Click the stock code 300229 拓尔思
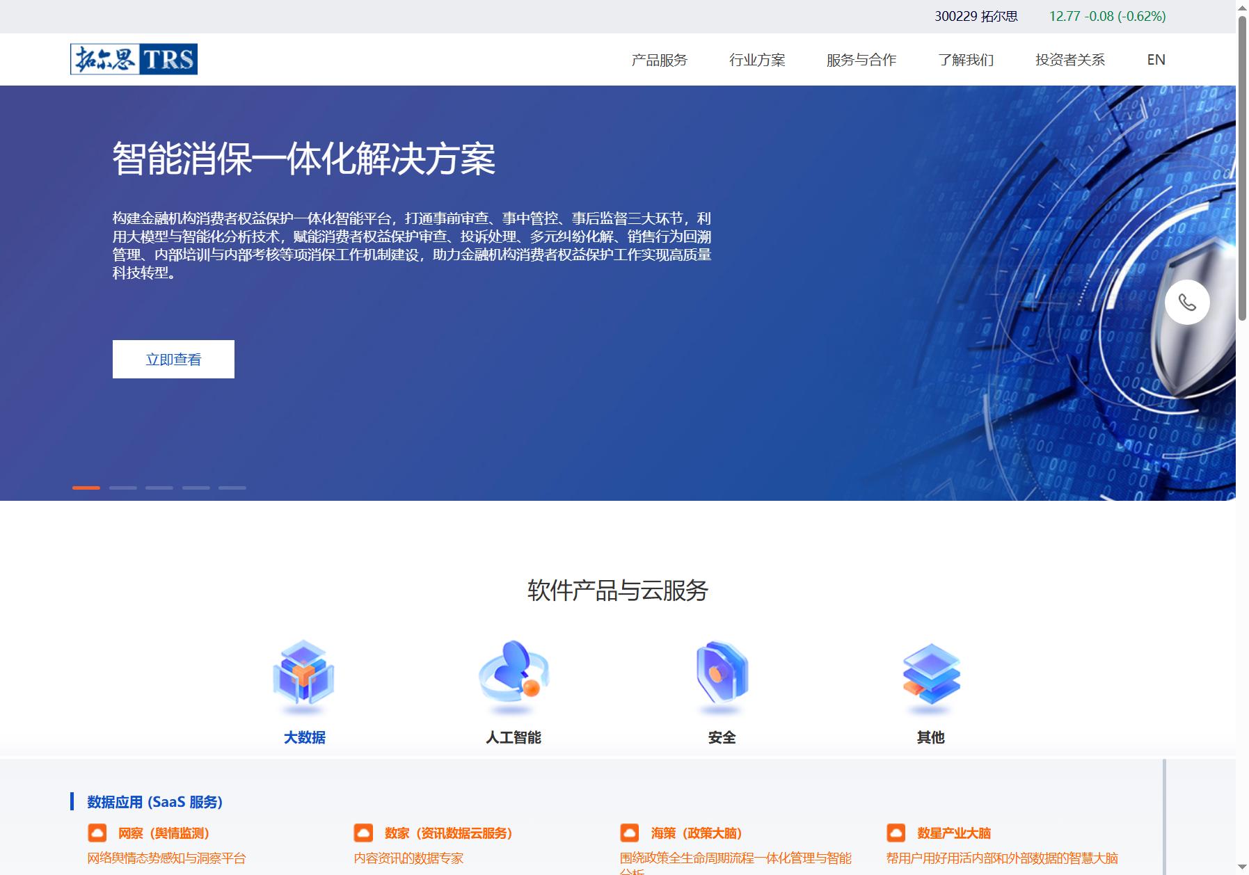This screenshot has width=1249, height=875. (x=976, y=16)
